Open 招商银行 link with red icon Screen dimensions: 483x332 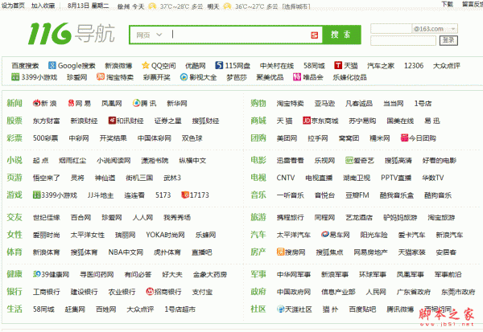[x=163, y=292]
